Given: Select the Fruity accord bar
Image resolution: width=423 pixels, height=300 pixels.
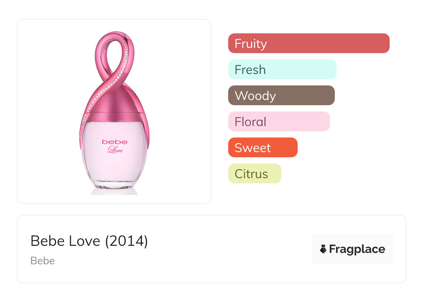Looking at the screenshot, I should coord(308,43).
